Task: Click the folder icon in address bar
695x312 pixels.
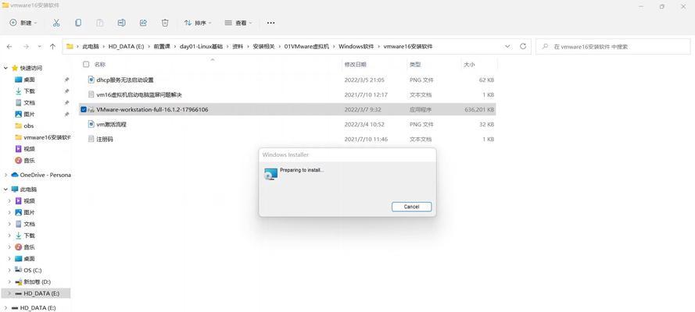Action: pos(70,46)
